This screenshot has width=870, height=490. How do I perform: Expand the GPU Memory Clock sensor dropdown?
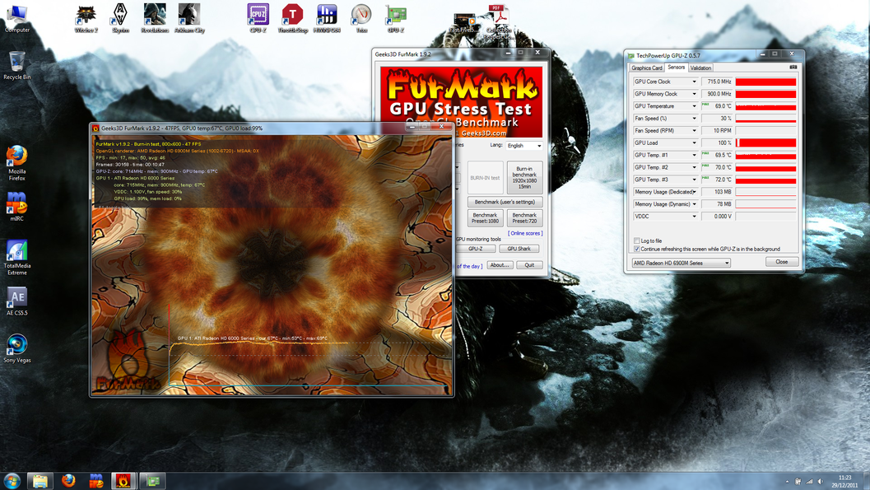(x=694, y=94)
